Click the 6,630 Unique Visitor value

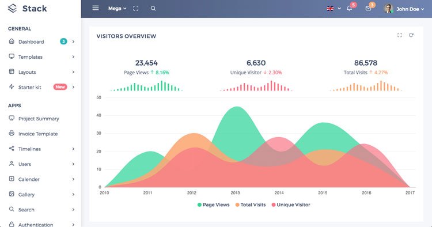pyautogui.click(x=256, y=63)
